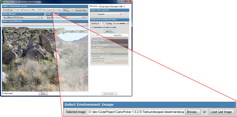Click the CamoPicker app icon in title bar
This screenshot has width=237, height=117.
[x=2, y=2]
